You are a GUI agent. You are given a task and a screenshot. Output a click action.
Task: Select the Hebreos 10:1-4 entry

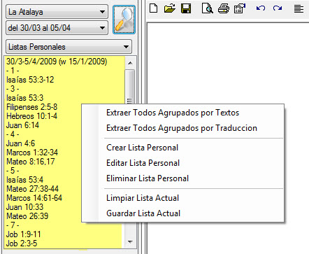coord(31,116)
